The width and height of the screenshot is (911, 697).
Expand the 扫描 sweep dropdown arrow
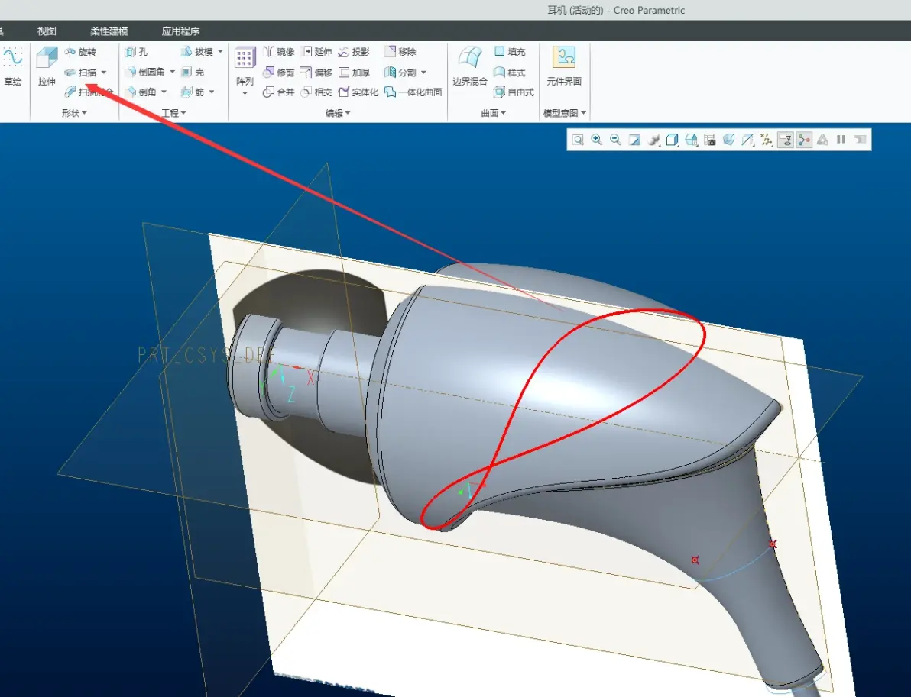pyautogui.click(x=104, y=73)
